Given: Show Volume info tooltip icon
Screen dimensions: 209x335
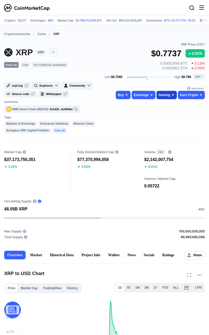Looking at the screenshot, I should 170,152.
